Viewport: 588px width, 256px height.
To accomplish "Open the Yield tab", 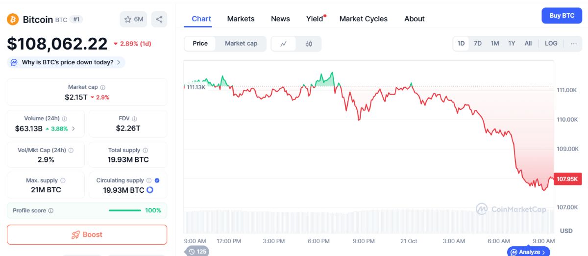I will coord(315,19).
